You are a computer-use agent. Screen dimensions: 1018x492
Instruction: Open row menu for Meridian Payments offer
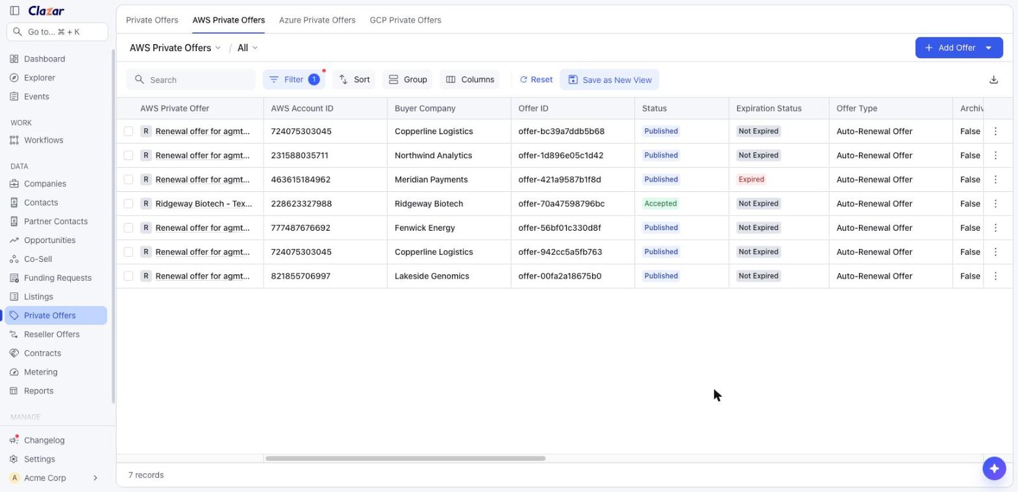click(x=995, y=180)
